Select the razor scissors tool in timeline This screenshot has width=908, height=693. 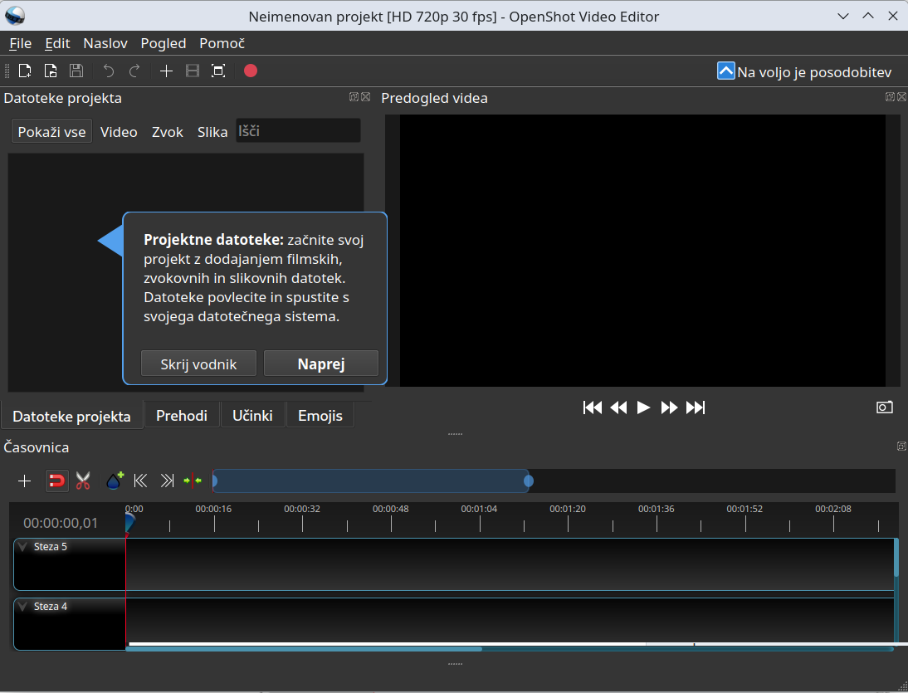point(83,481)
